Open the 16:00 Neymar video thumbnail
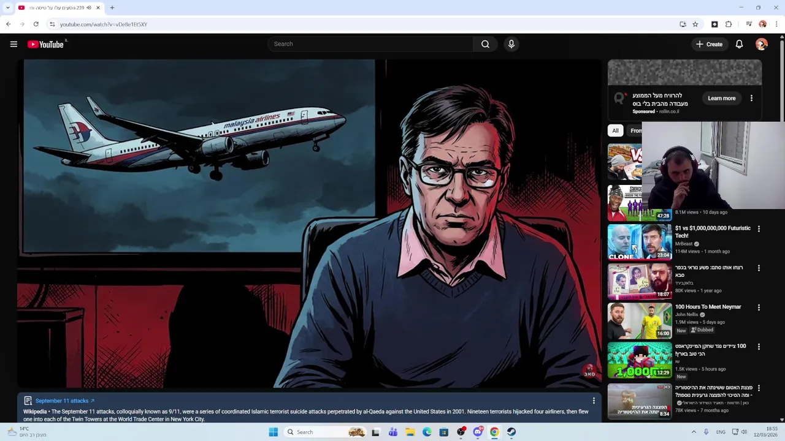The width and height of the screenshot is (785, 441). coord(640,320)
